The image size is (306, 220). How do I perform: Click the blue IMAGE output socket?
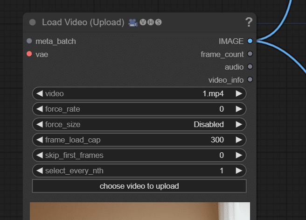pos(250,41)
